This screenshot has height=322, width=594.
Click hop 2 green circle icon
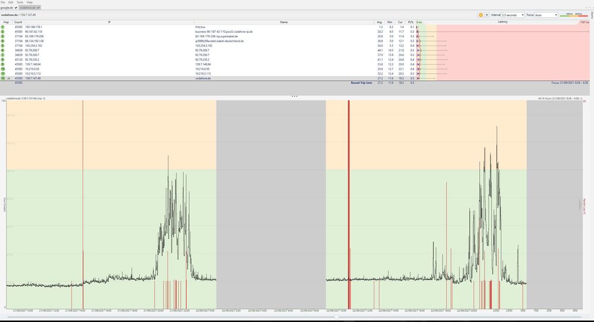(2, 32)
